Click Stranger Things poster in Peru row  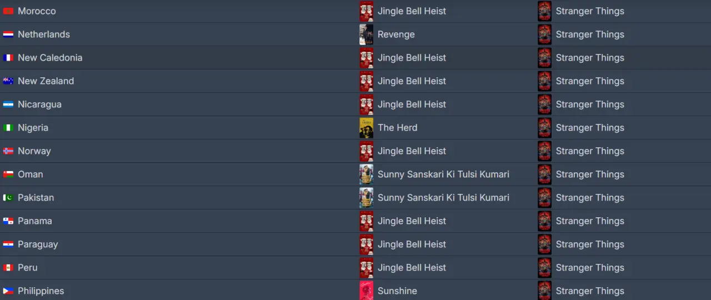pyautogui.click(x=544, y=268)
